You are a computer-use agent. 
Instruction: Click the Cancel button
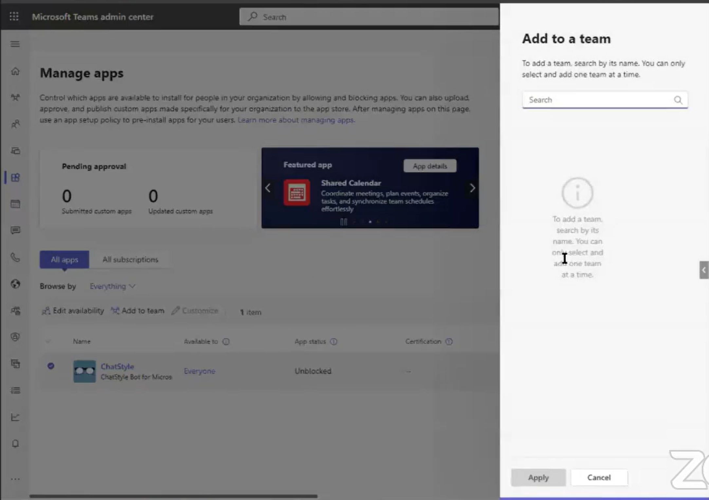[x=599, y=477]
